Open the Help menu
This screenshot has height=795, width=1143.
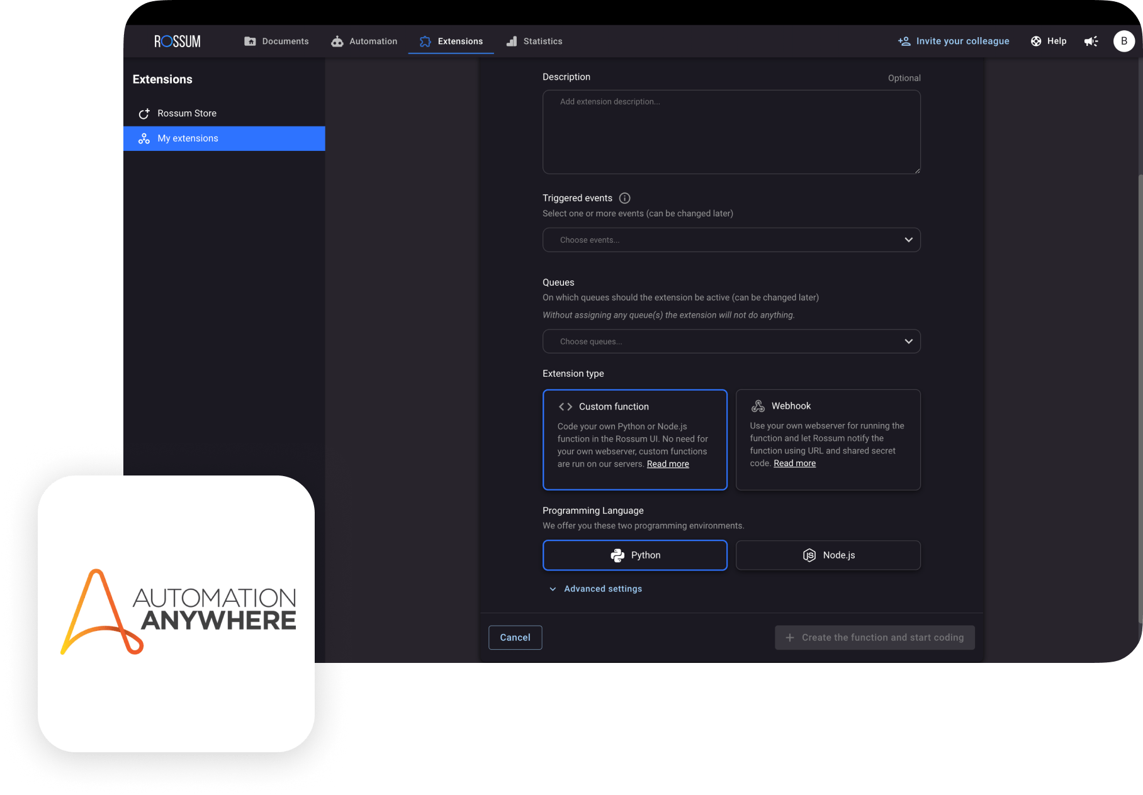coord(1049,42)
